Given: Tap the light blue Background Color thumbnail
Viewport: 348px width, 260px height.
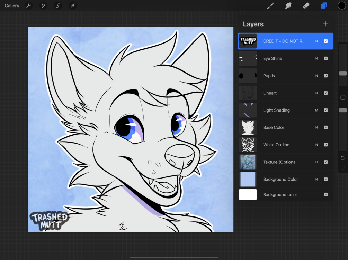Looking at the screenshot, I should [248, 179].
